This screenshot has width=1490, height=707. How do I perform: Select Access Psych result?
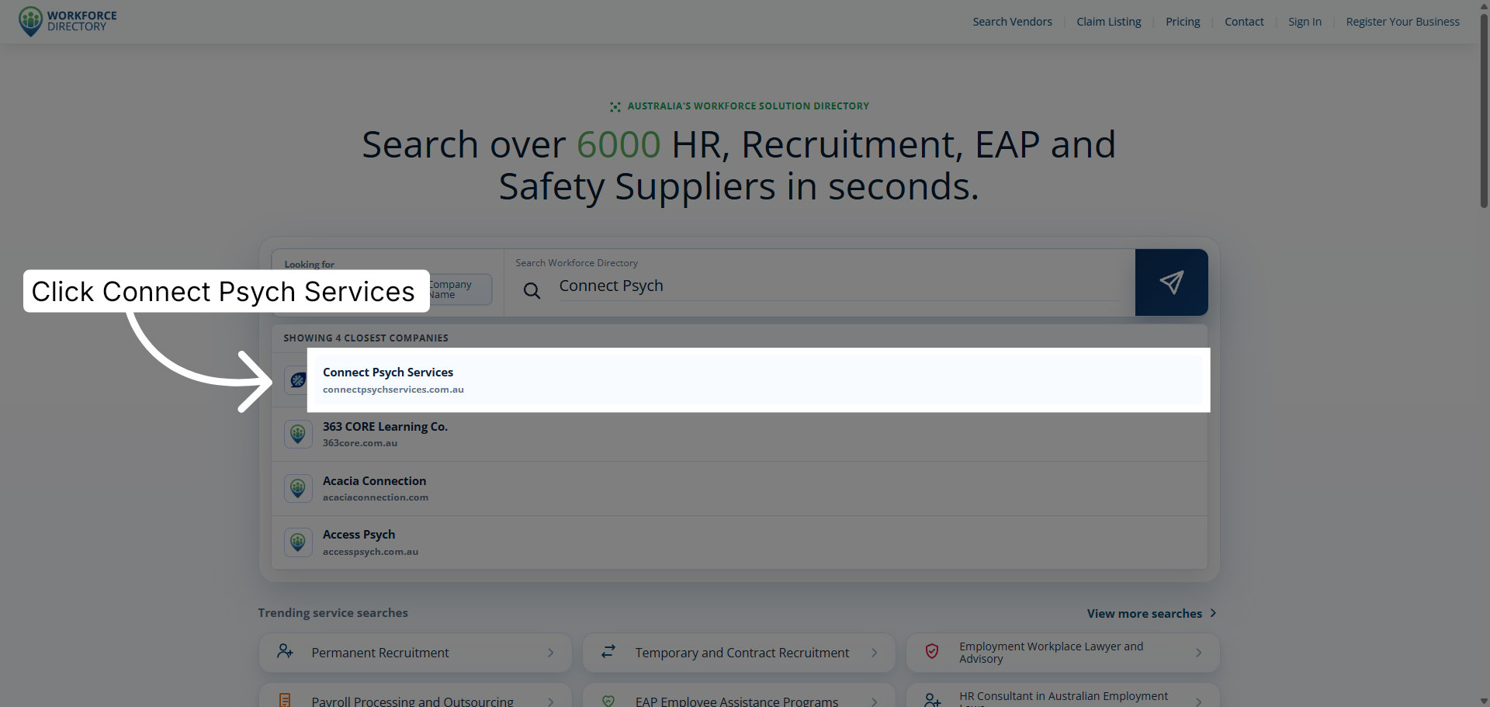point(740,542)
